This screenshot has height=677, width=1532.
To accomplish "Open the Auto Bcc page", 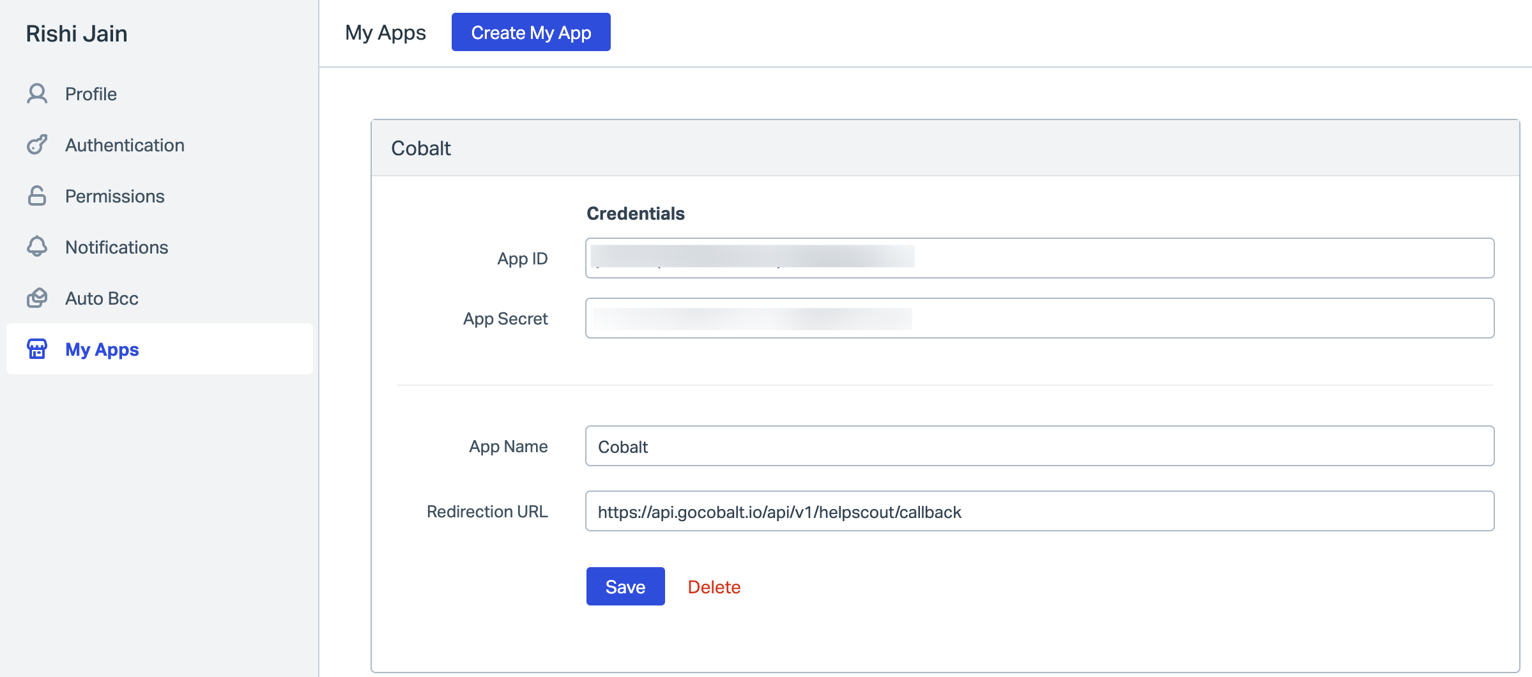I will click(x=160, y=298).
